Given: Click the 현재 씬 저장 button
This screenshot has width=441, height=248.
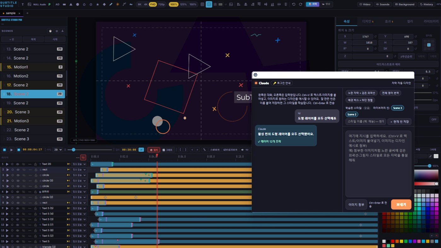Looking at the screenshot, I should tap(399, 122).
